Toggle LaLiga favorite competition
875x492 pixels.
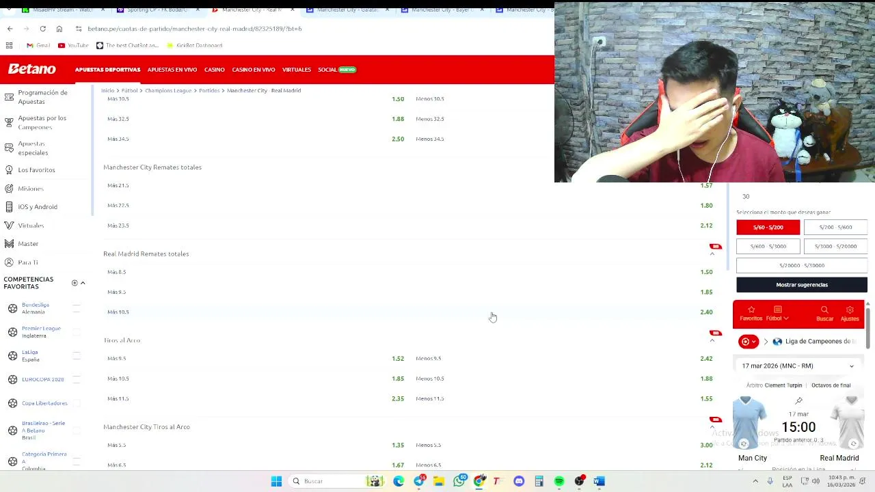[x=77, y=355]
